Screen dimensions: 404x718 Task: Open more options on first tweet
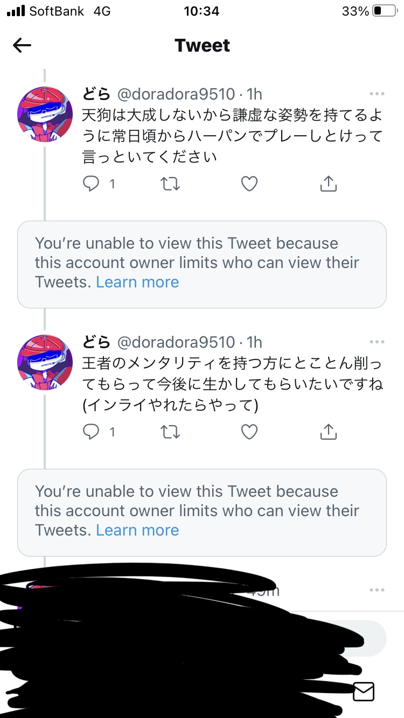click(x=377, y=94)
